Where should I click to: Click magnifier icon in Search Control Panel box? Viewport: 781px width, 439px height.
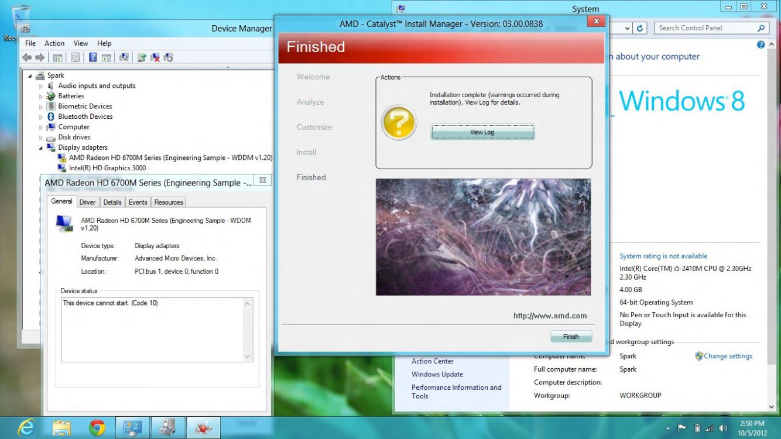(x=761, y=28)
